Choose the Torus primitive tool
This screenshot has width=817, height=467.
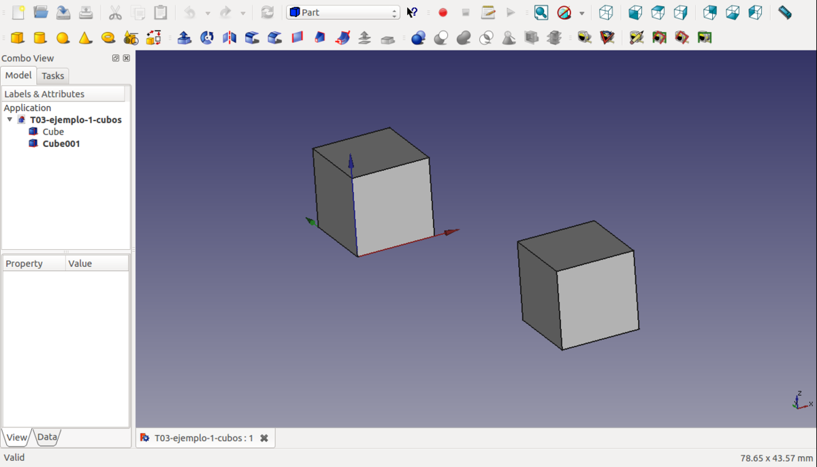108,38
